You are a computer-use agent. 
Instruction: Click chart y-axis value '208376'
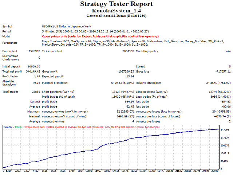tap(225, 145)
